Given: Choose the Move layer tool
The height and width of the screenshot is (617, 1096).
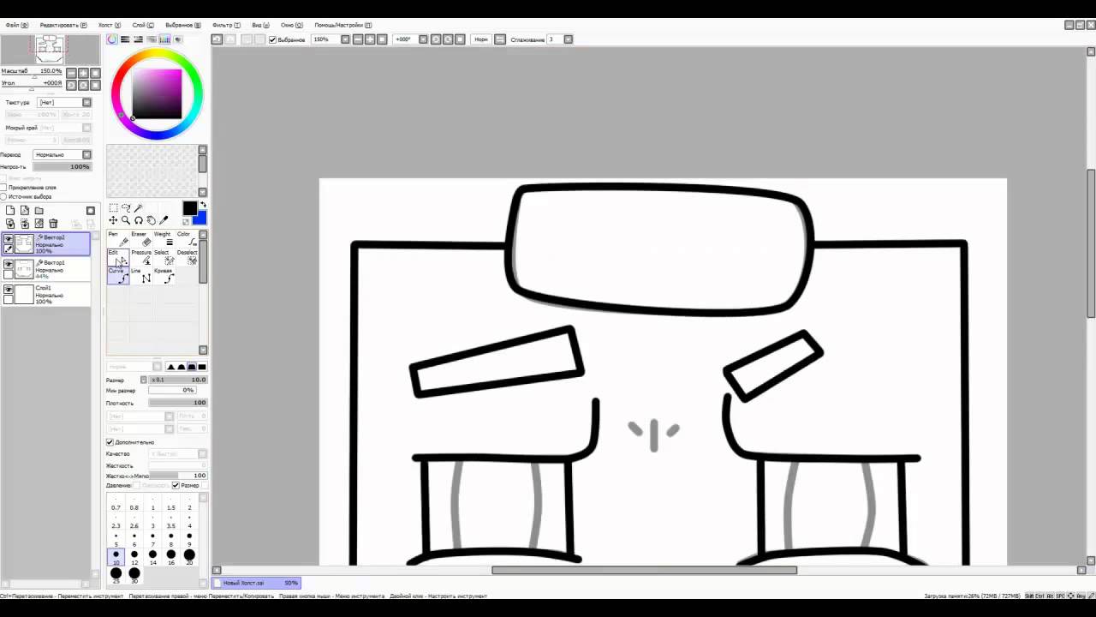Looking at the screenshot, I should [x=113, y=221].
